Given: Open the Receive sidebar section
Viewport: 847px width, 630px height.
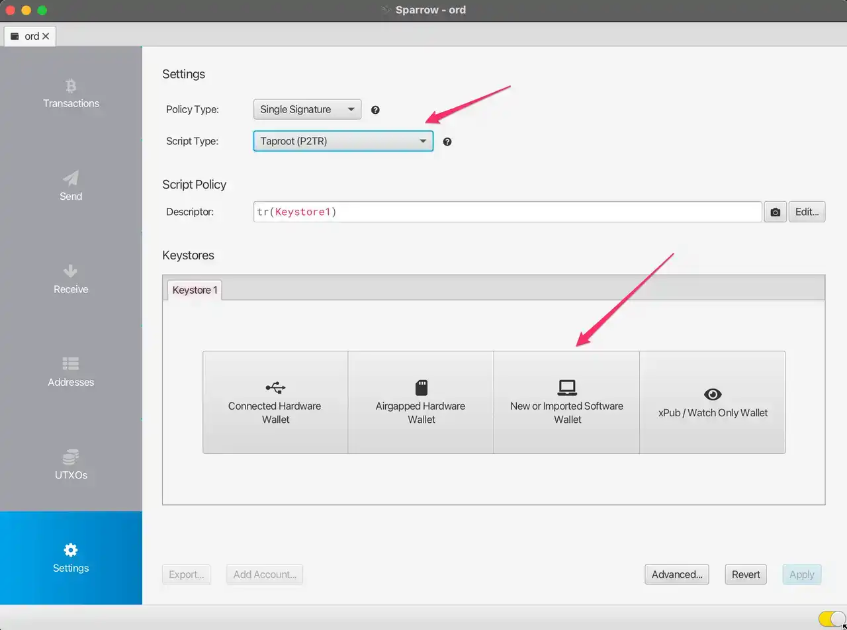Looking at the screenshot, I should pyautogui.click(x=71, y=279).
